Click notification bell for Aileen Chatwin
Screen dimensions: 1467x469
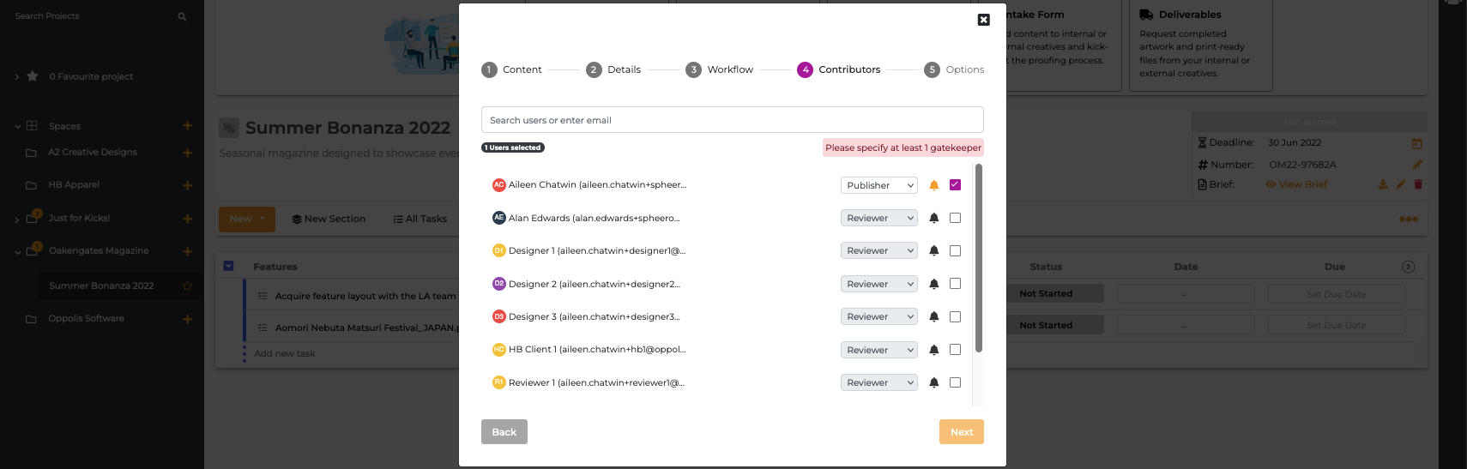pyautogui.click(x=934, y=185)
